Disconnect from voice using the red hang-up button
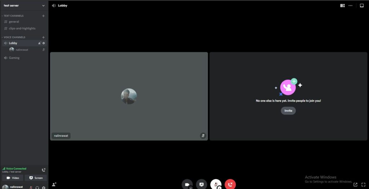This screenshot has height=189, width=369. coord(230,184)
